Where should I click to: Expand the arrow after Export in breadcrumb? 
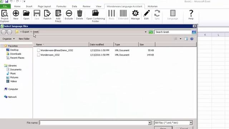coord(31,32)
